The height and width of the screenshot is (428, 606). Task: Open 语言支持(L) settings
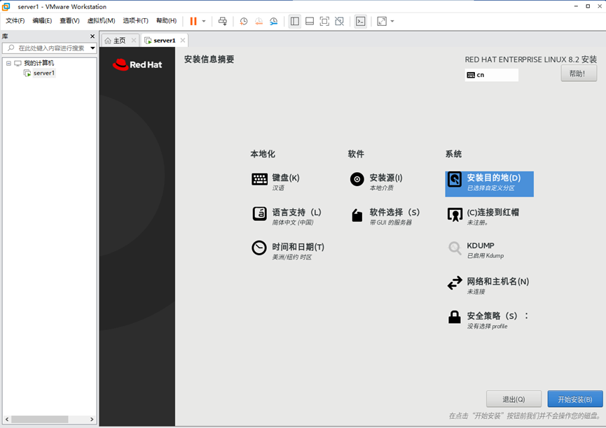[x=287, y=216]
